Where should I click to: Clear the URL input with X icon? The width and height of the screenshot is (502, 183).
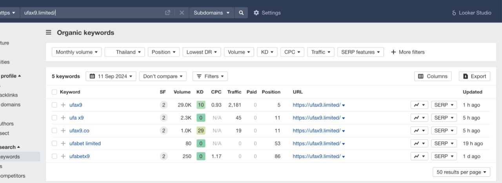pos(182,13)
